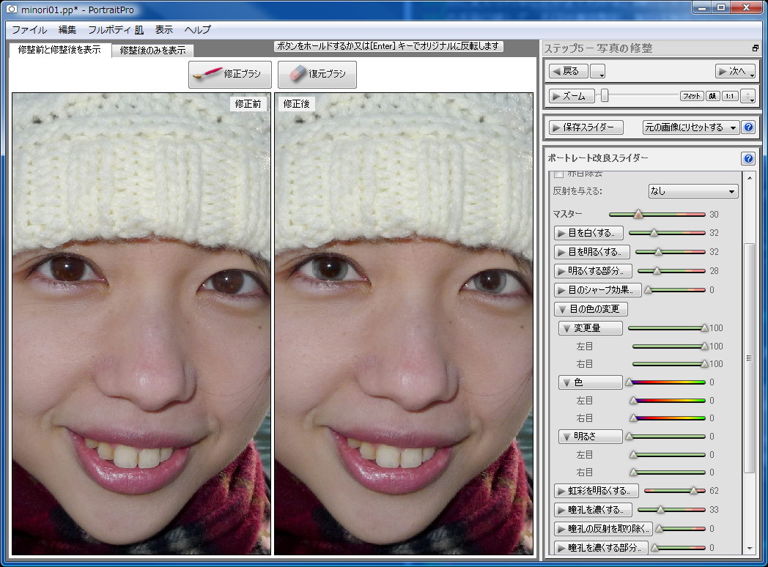The height and width of the screenshot is (567, 768).
Task: Expand the 虹彩を明るくする options
Action: point(596,491)
